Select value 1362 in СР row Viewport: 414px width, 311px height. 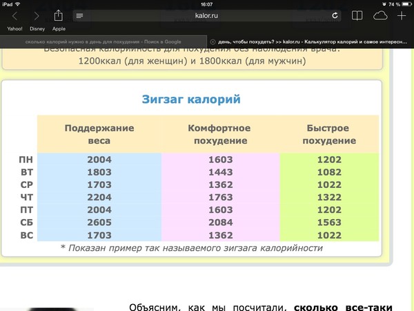221,185
